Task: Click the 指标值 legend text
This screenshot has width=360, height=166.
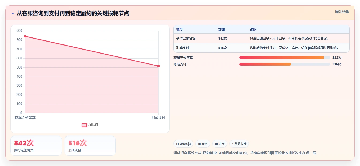Action: click(93, 125)
